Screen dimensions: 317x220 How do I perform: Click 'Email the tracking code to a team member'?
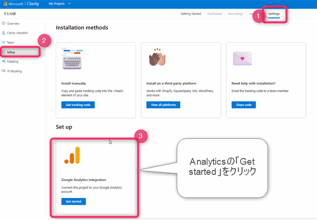click(260, 91)
